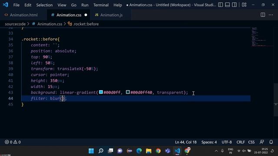This screenshot has width=278, height=156.
Task: Toggle Primary Side Bar layout icon
Action: click(x=220, y=5)
